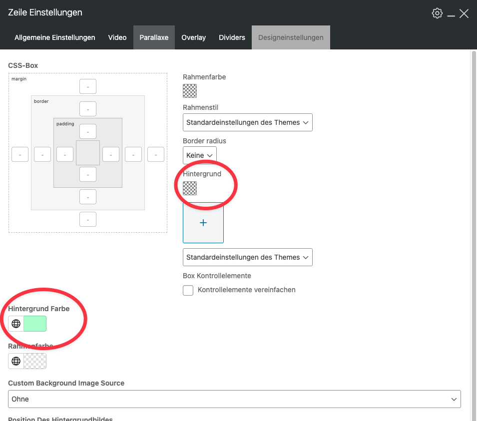The width and height of the screenshot is (477, 421).
Task: Close the Zeile Einstellungen dialog
Action: tap(464, 13)
